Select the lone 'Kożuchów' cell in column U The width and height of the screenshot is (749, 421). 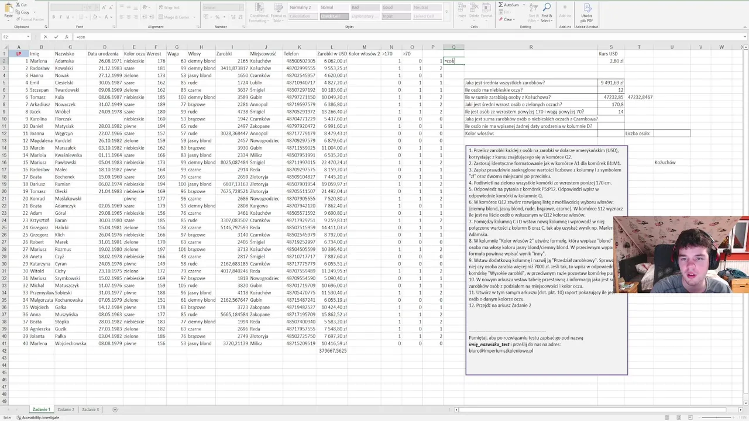pyautogui.click(x=671, y=163)
